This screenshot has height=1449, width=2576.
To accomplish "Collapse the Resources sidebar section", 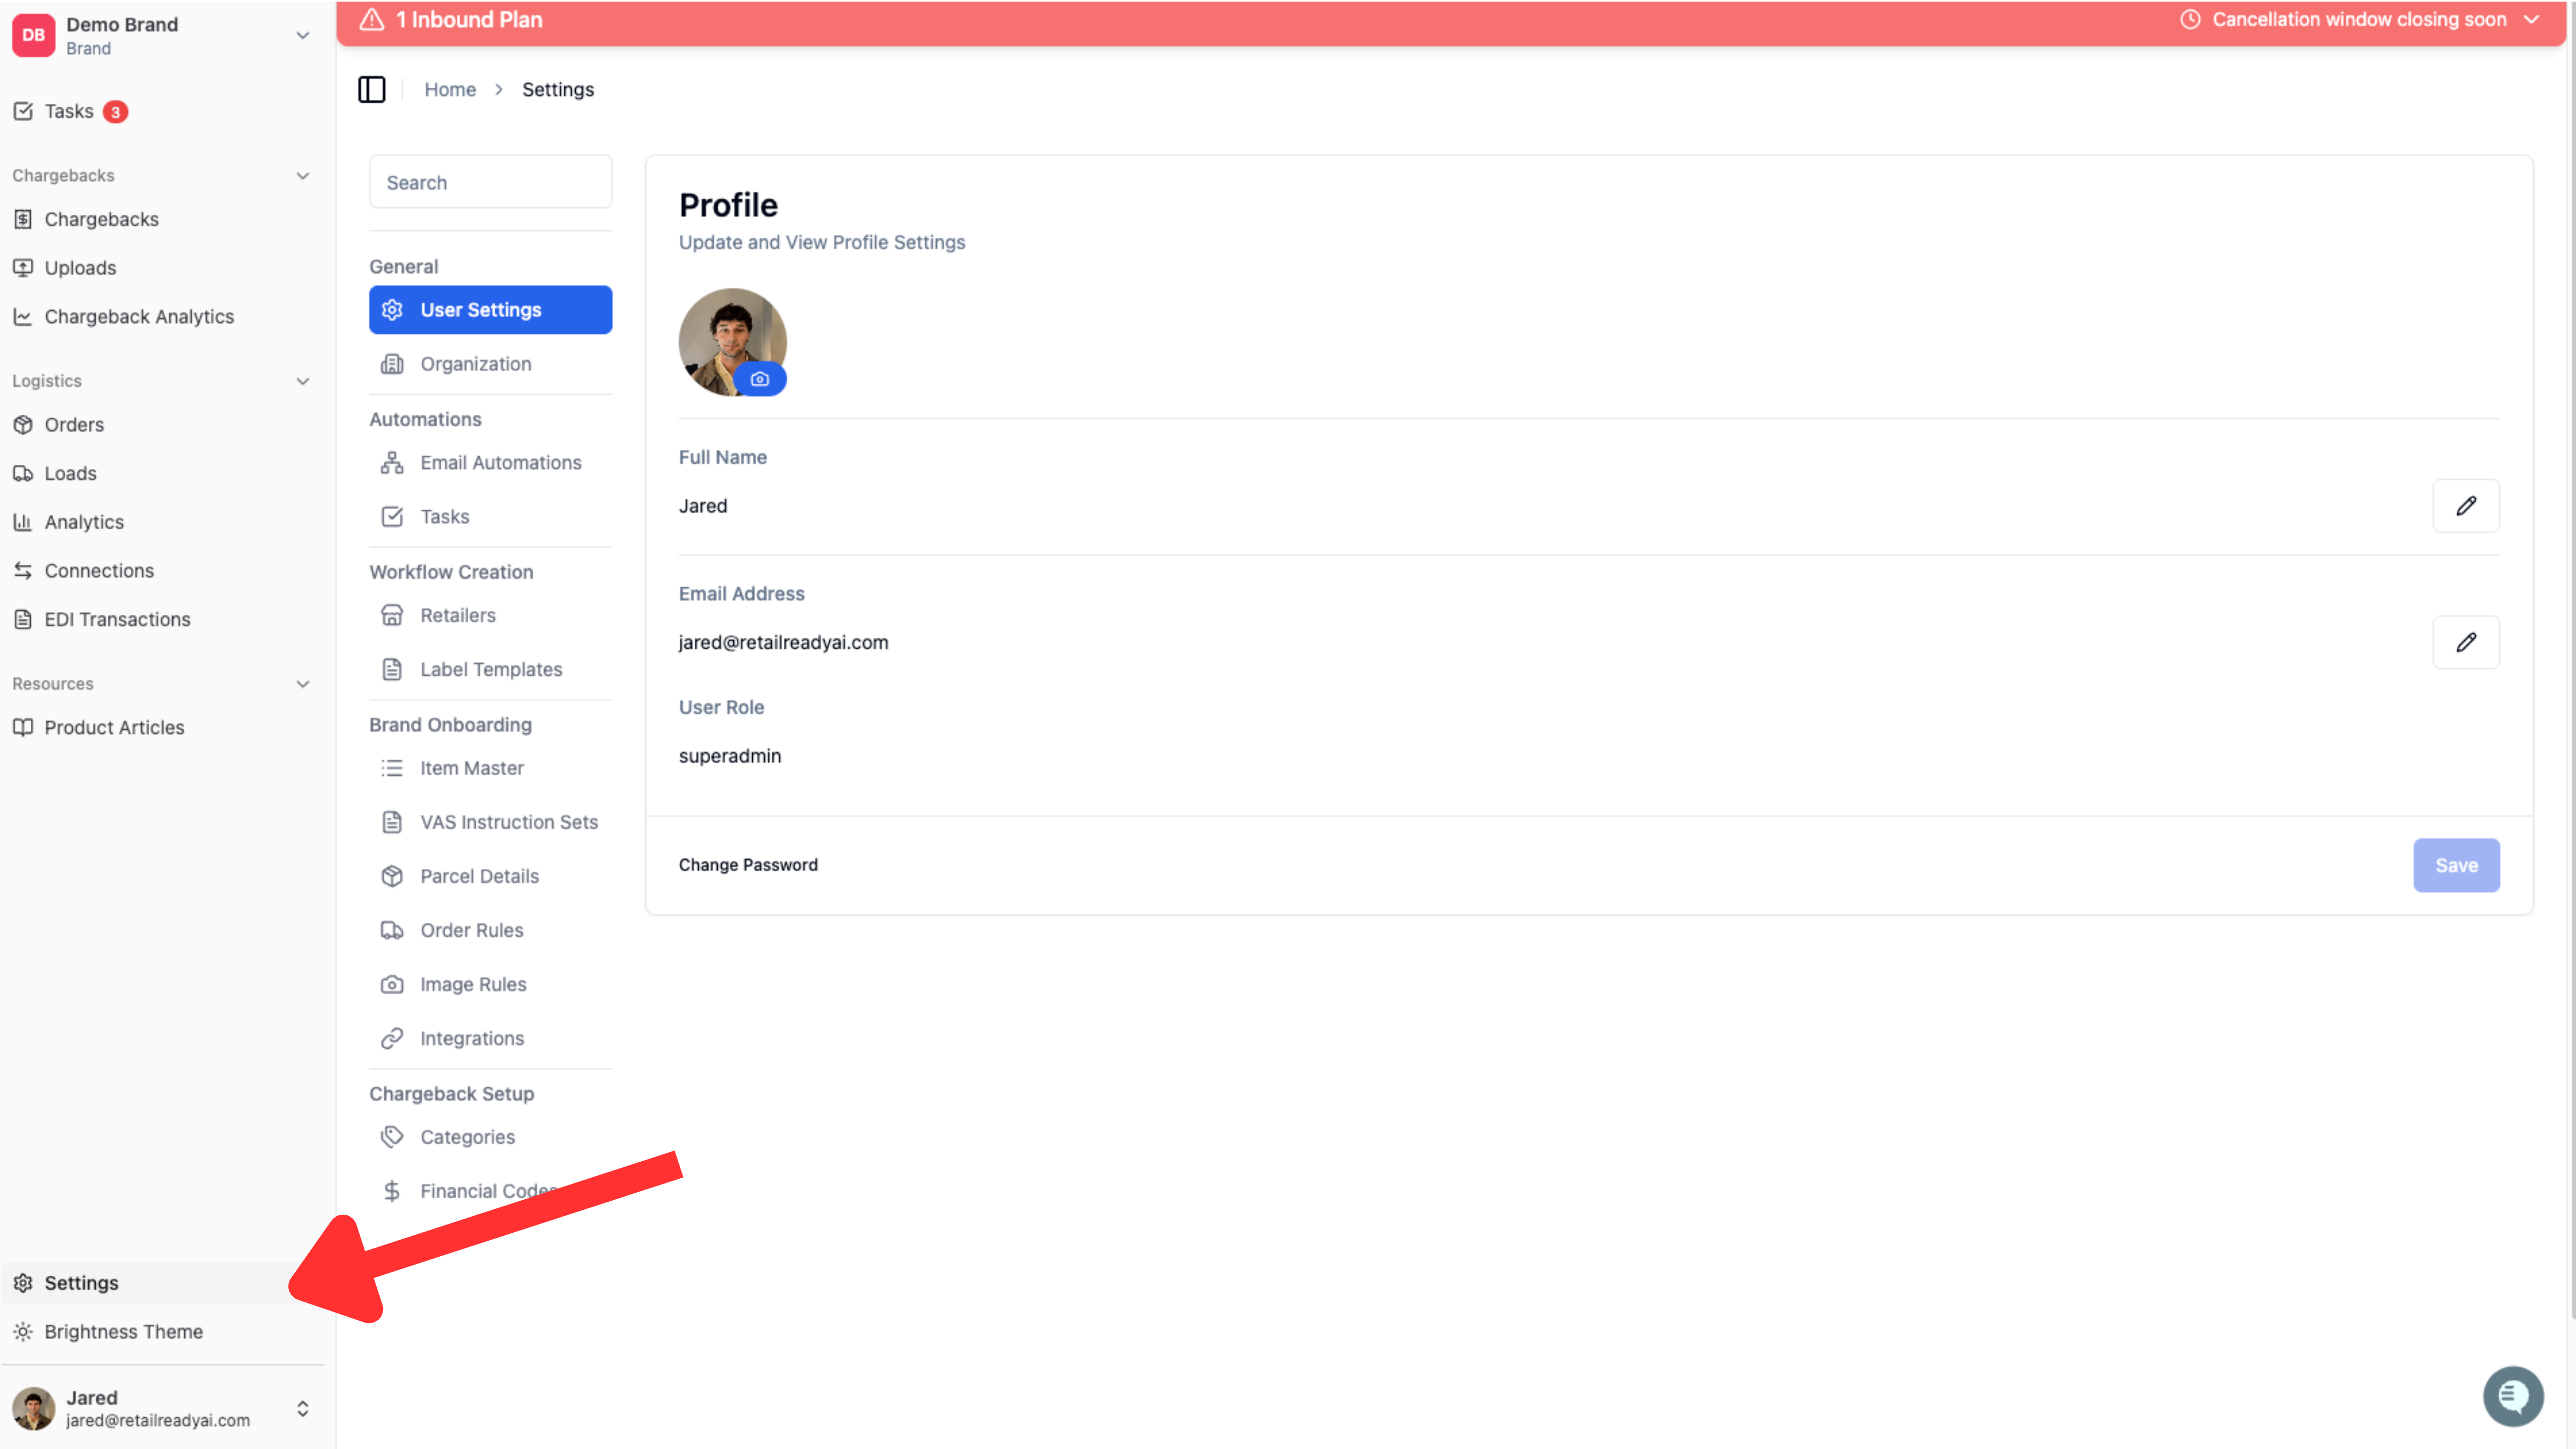I will (302, 684).
